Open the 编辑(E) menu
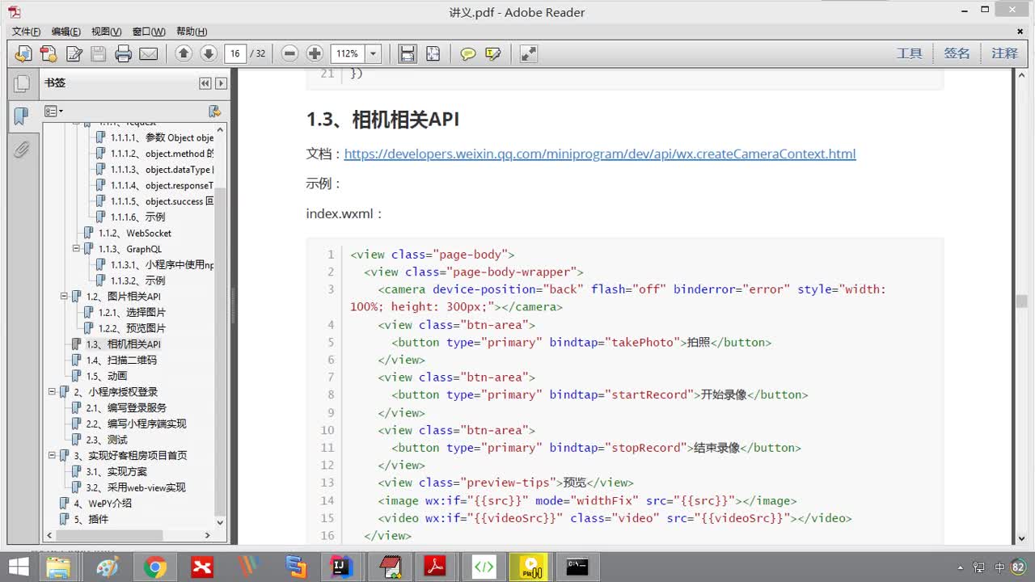 point(65,32)
